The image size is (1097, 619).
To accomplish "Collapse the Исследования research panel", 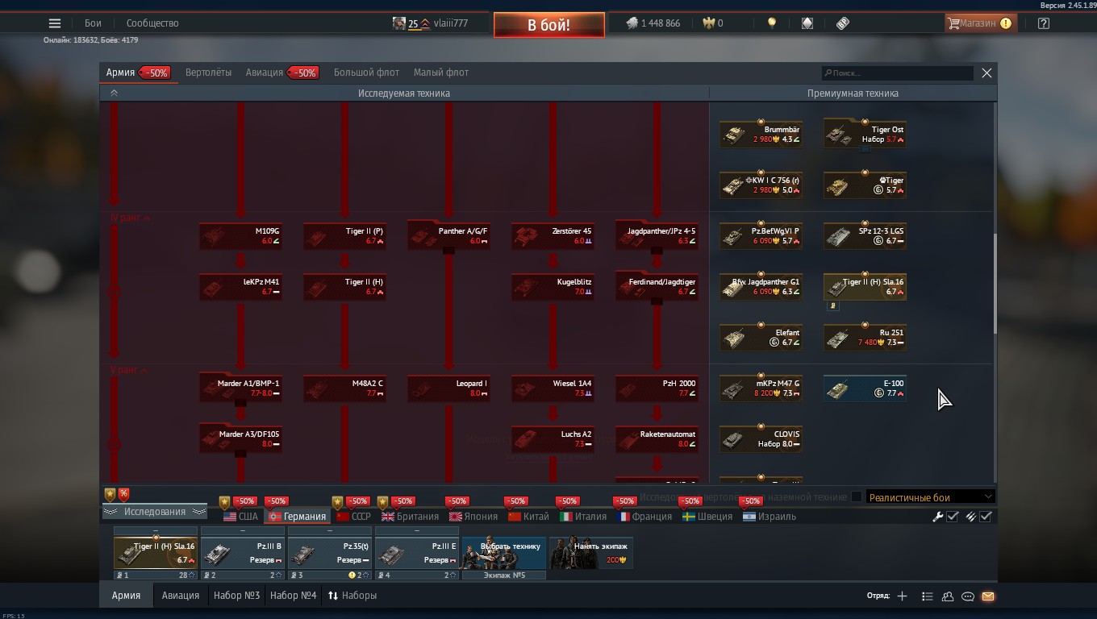I will pos(154,512).
